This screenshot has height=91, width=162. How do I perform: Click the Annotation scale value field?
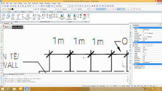click(152, 66)
